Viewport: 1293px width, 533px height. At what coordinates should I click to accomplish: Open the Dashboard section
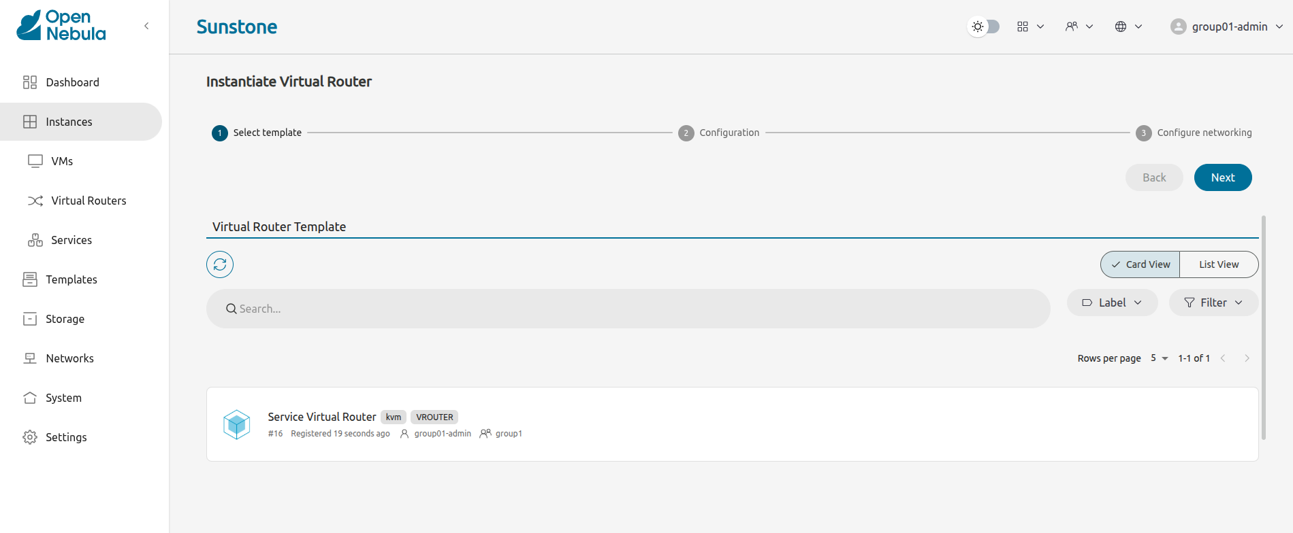pyautogui.click(x=72, y=82)
